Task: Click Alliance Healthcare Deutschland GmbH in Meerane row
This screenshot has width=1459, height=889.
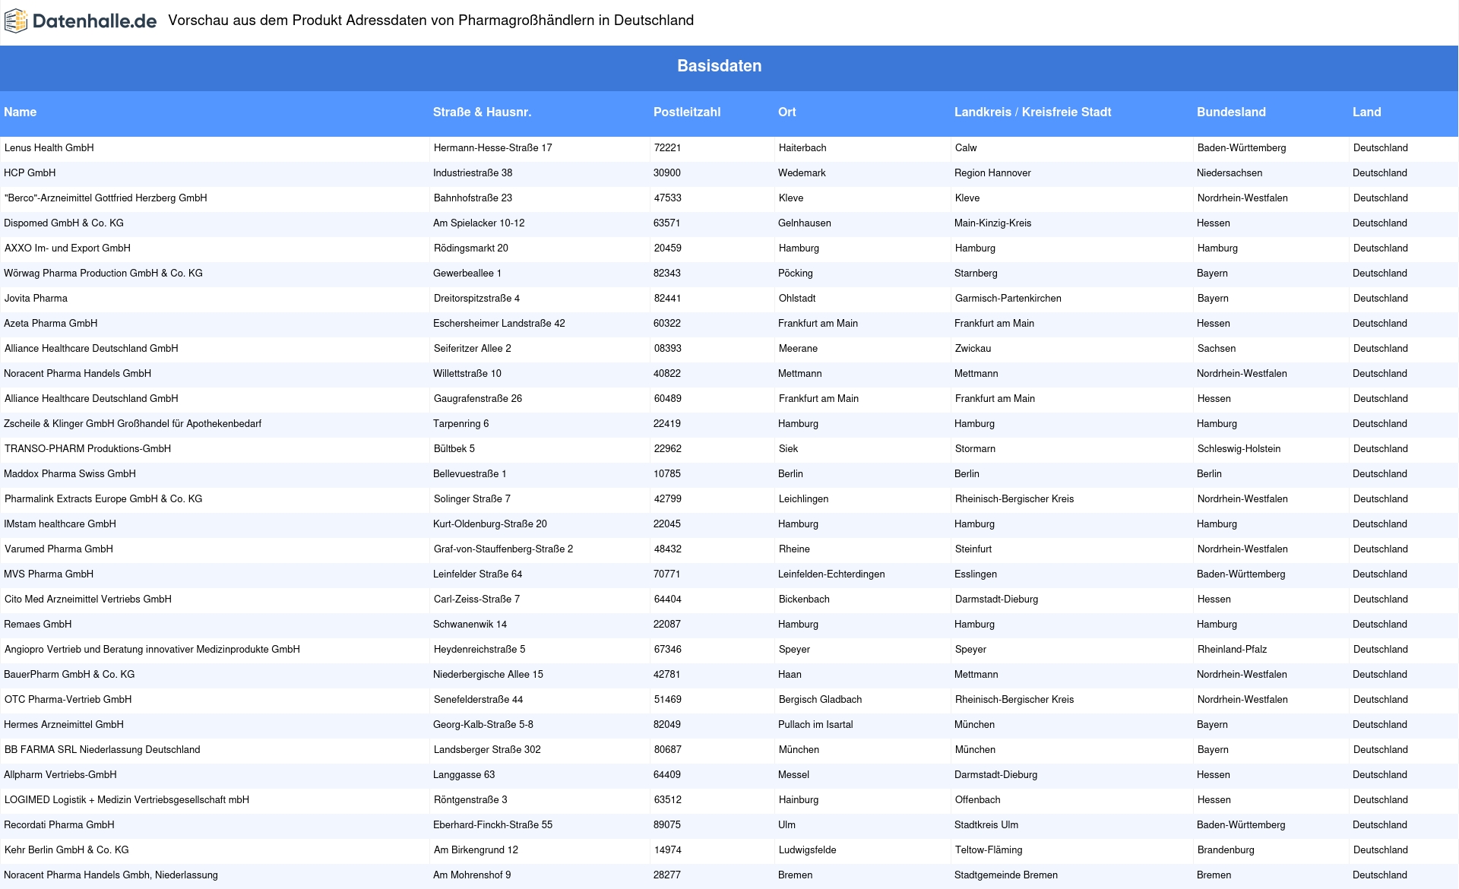Action: pos(91,348)
